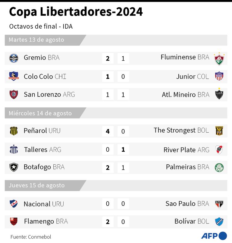Click the Atl. Mineiro crest
Screen dimensions: 232x243
(x=219, y=94)
